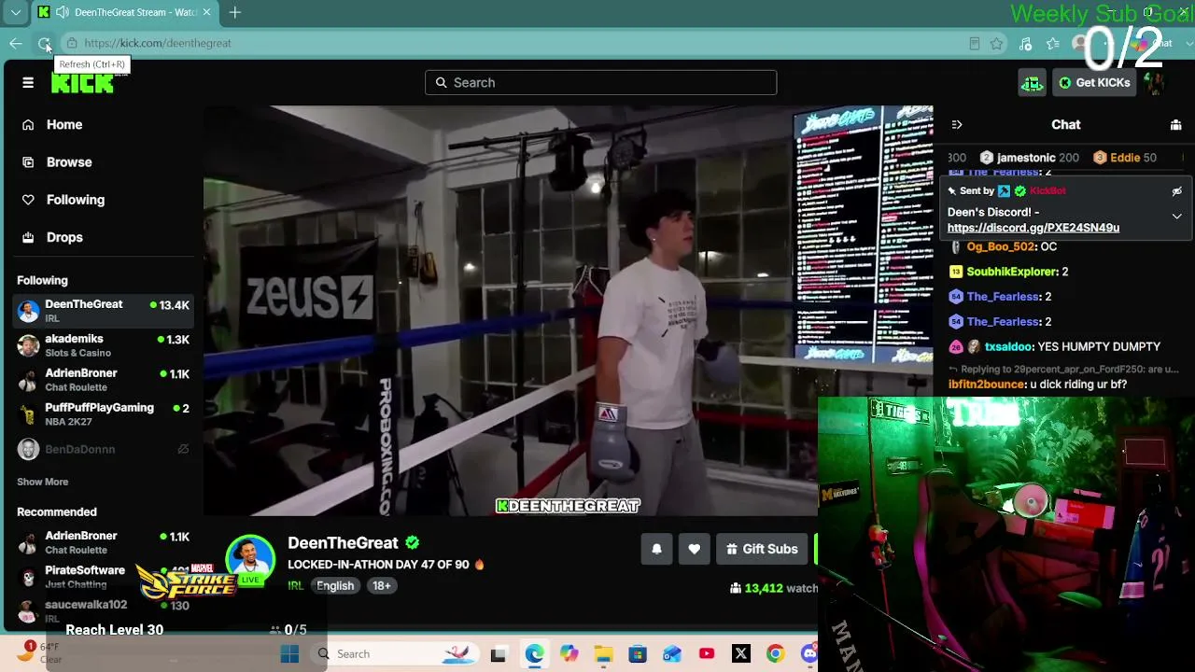
Task: Click the English language tag
Action: pyautogui.click(x=335, y=586)
